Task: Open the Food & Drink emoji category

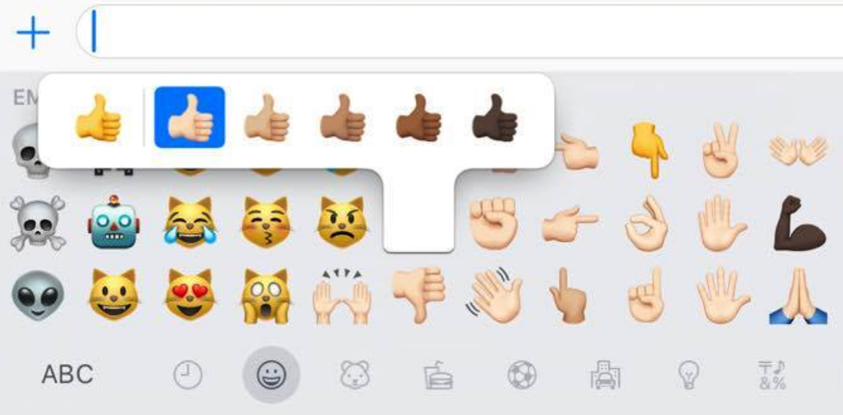Action: point(439,375)
